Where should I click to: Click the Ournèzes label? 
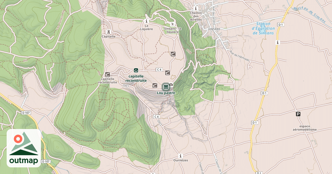coord(181,160)
